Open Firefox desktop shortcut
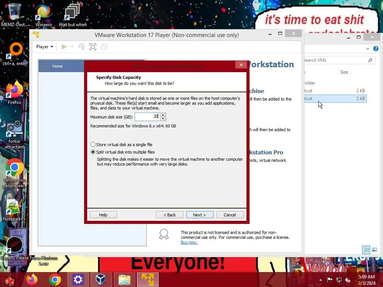Screen dimensions: 383x287 click(x=15, y=93)
